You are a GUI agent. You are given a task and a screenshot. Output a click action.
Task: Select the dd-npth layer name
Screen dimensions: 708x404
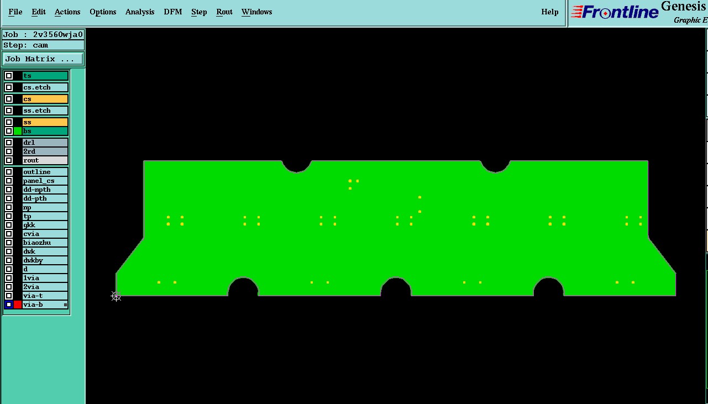click(x=45, y=190)
